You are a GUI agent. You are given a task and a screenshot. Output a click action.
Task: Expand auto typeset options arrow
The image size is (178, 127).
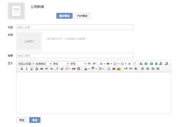click(x=70, y=69)
